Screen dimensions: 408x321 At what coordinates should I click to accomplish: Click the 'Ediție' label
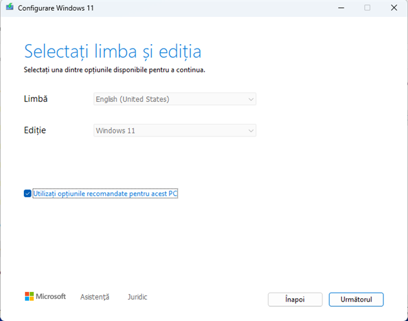click(x=35, y=130)
